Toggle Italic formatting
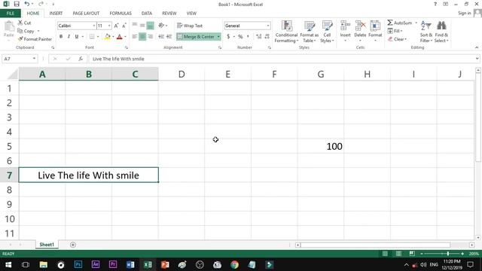482x271 pixels. pyautogui.click(x=69, y=37)
